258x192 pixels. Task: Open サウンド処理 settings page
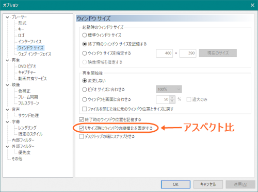[x=28, y=115]
